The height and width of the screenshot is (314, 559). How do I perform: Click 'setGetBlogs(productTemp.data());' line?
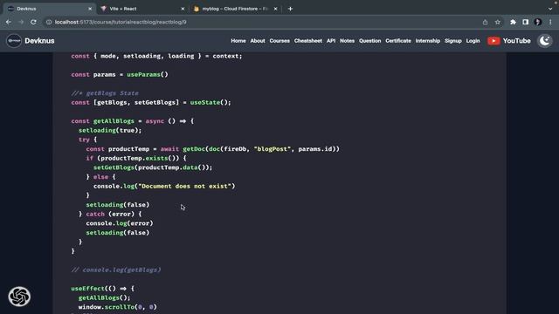pos(153,167)
